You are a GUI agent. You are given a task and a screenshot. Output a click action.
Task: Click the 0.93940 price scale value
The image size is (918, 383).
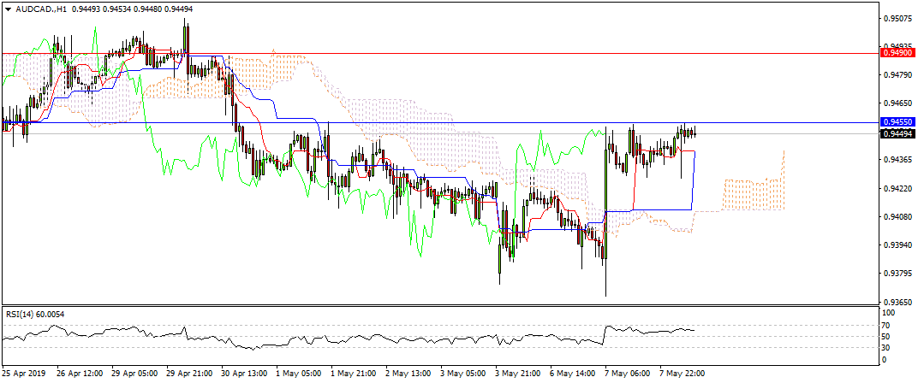[900, 245]
